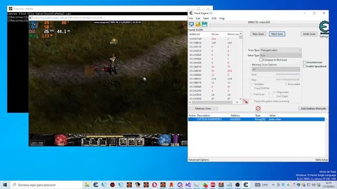Open the Help menu in Cheat Engine
The image size is (337, 189).
(222, 18)
